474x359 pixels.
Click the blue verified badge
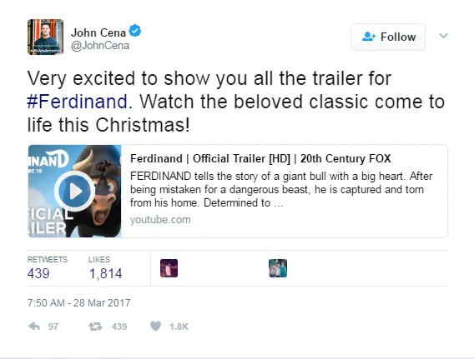[x=135, y=31]
